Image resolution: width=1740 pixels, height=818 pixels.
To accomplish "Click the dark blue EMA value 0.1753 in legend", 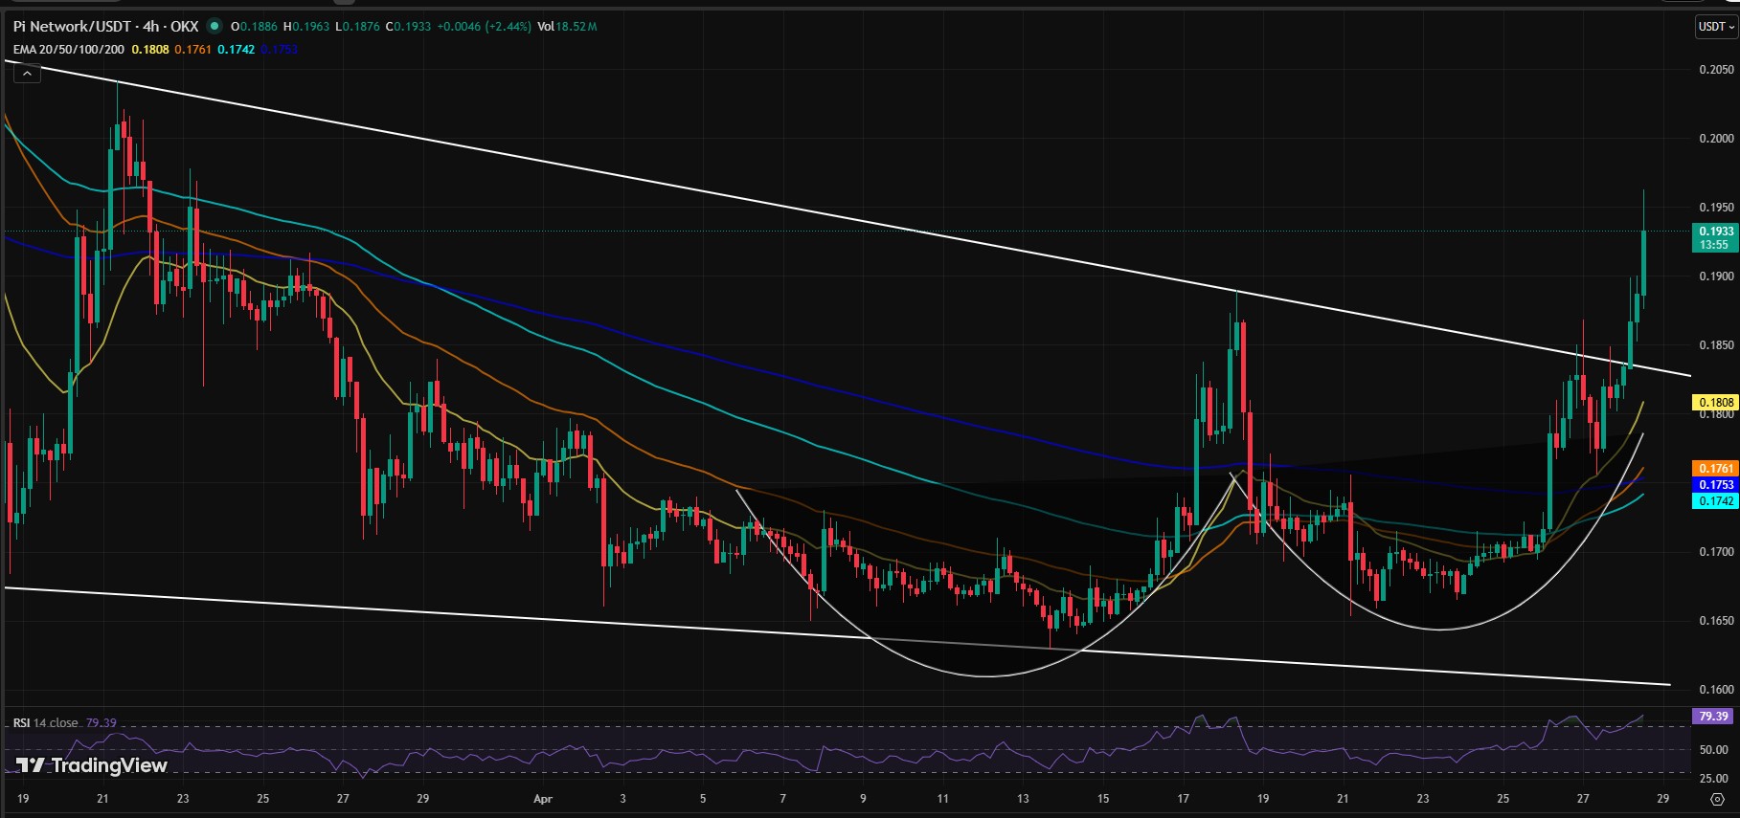I will [279, 49].
